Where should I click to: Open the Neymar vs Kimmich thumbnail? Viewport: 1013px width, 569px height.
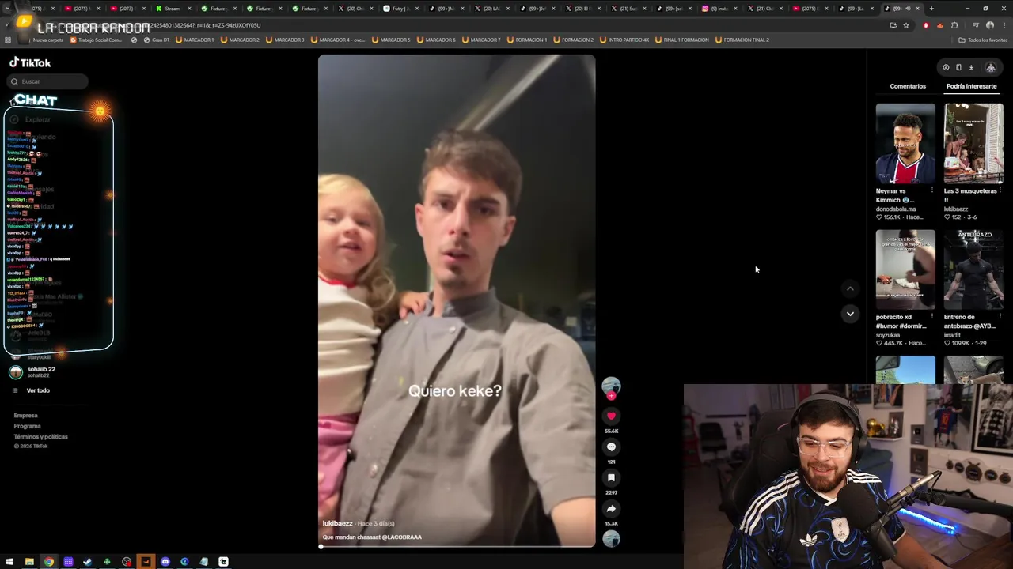[x=905, y=144]
